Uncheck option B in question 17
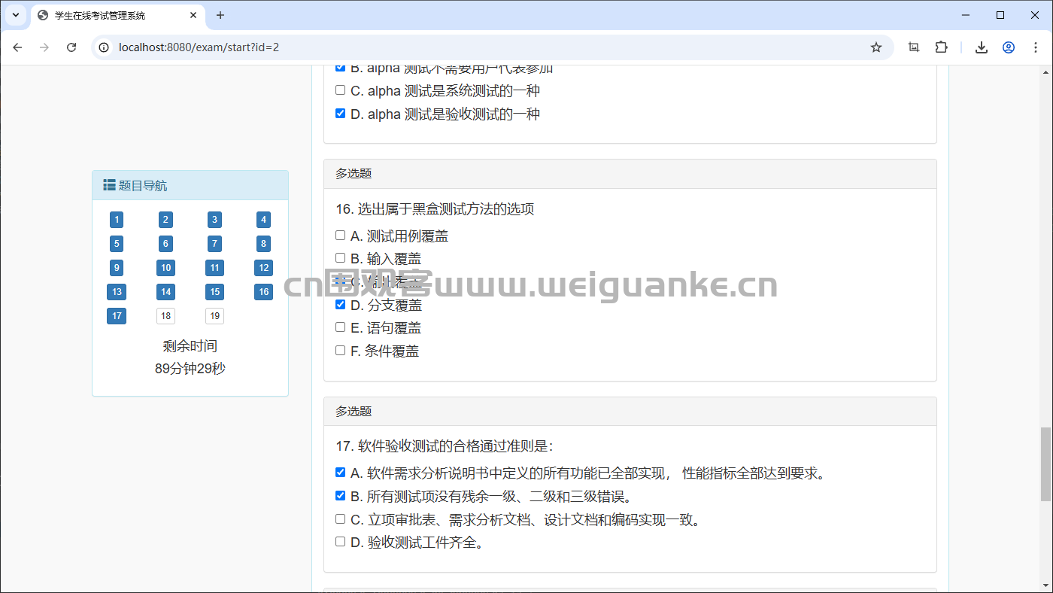This screenshot has width=1053, height=593. tap(340, 494)
